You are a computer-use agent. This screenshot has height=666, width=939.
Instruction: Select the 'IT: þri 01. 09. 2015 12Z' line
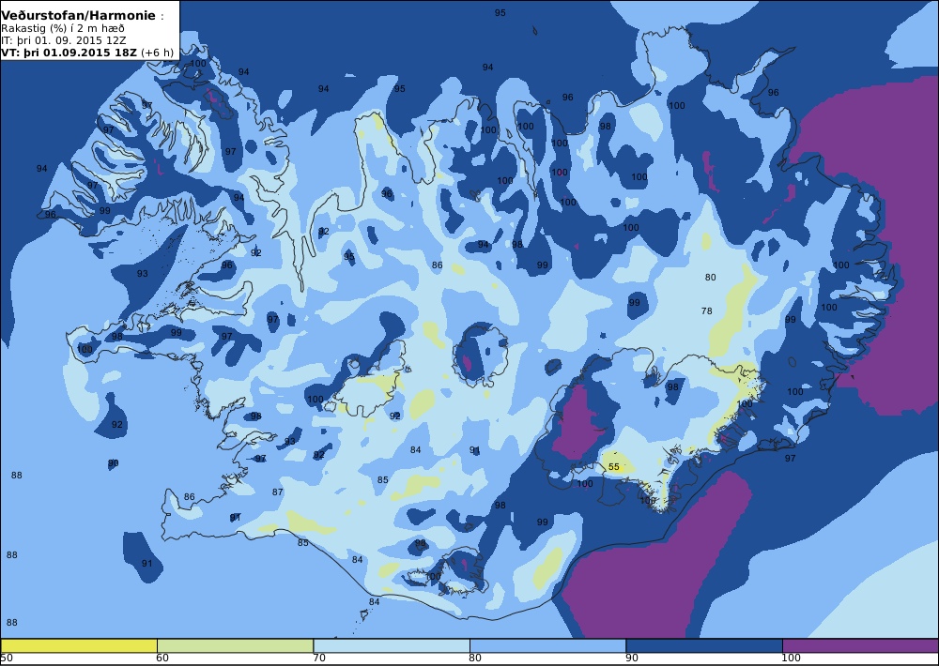64,40
